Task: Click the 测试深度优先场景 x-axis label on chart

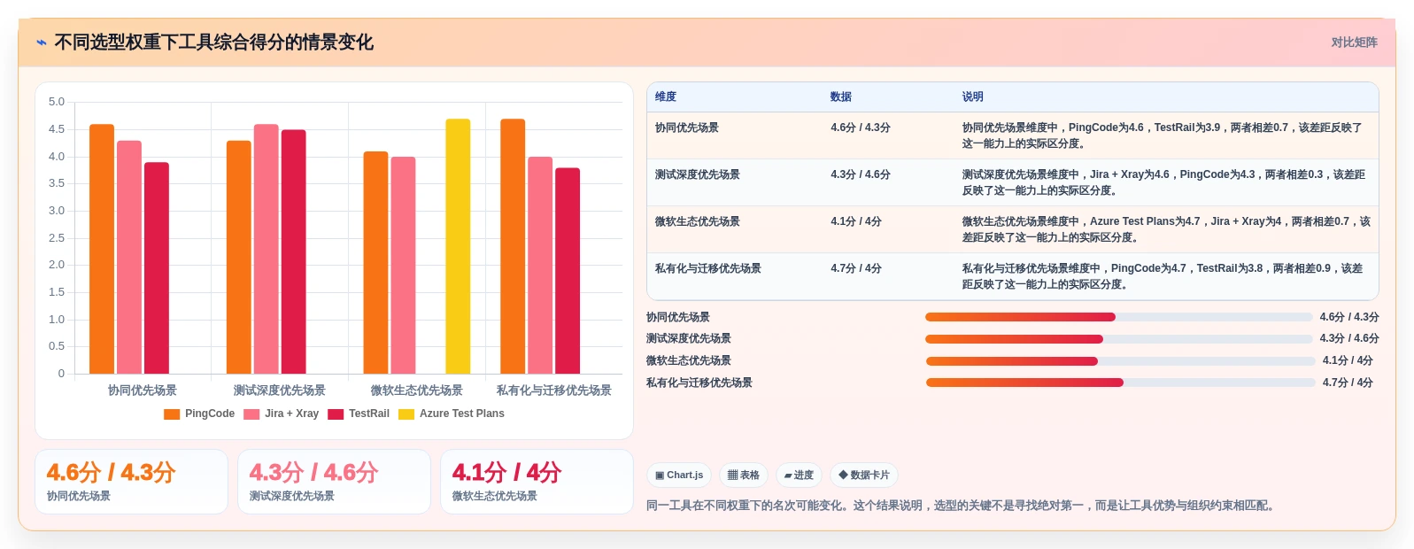Action: click(280, 390)
